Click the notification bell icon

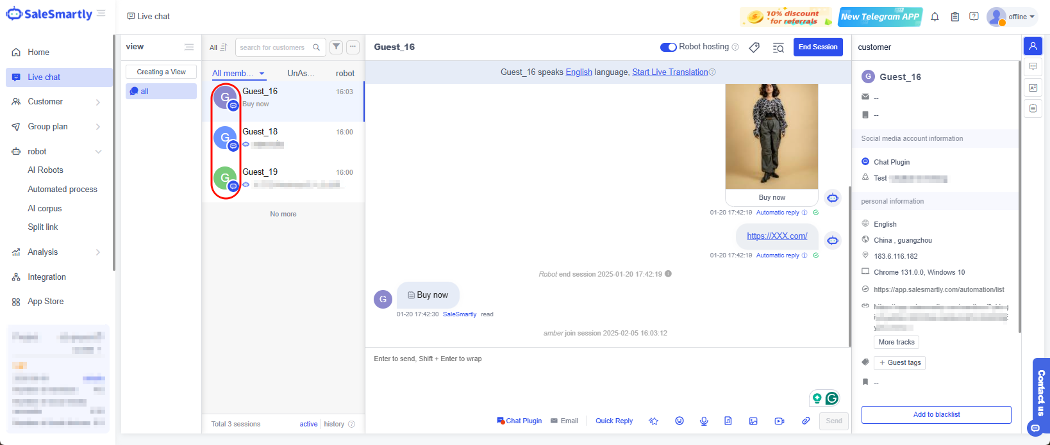(x=935, y=17)
